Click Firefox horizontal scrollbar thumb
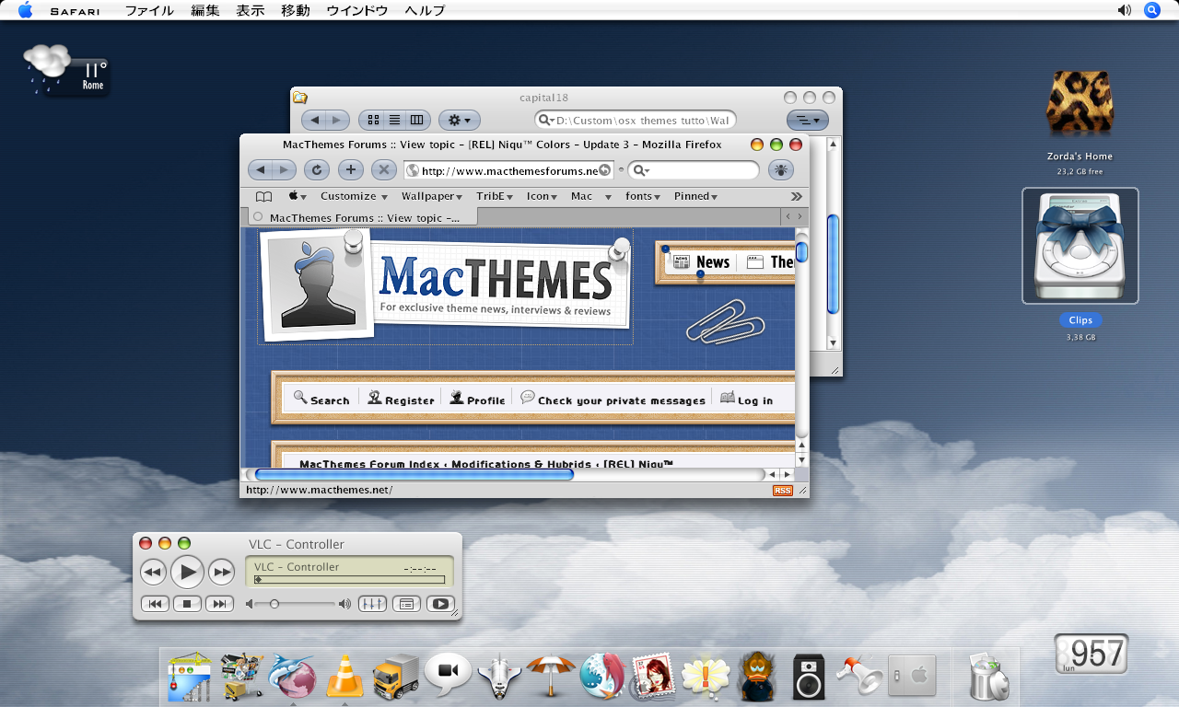This screenshot has width=1179, height=707. coord(414,475)
